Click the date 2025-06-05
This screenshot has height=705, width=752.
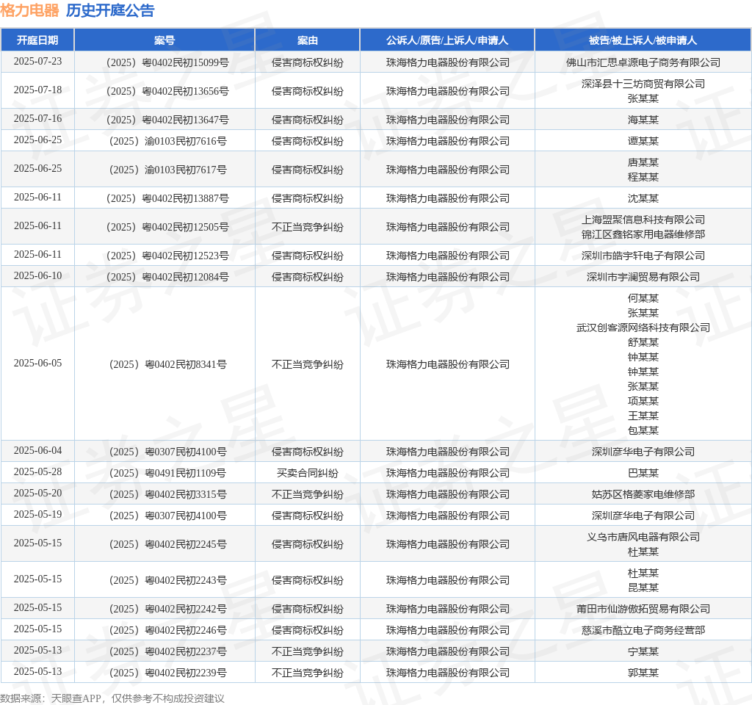pos(37,363)
